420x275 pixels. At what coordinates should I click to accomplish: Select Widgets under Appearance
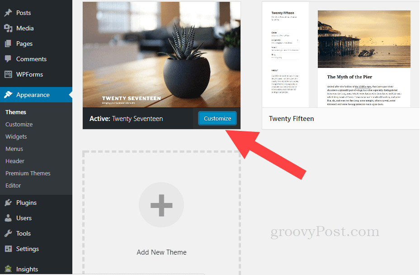(x=16, y=136)
